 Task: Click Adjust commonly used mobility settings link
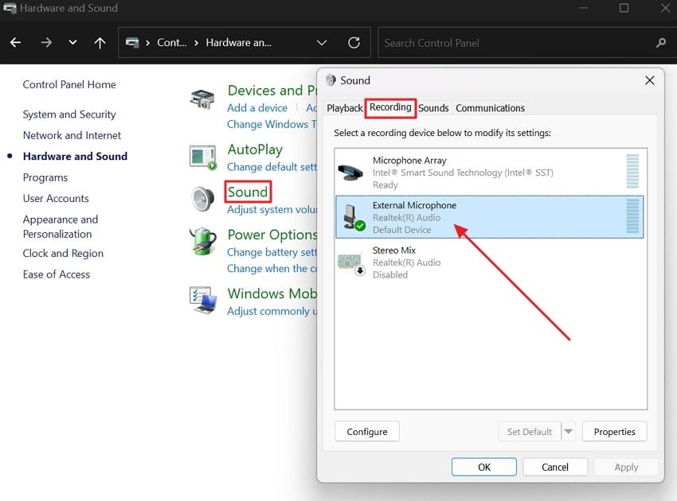coord(272,311)
